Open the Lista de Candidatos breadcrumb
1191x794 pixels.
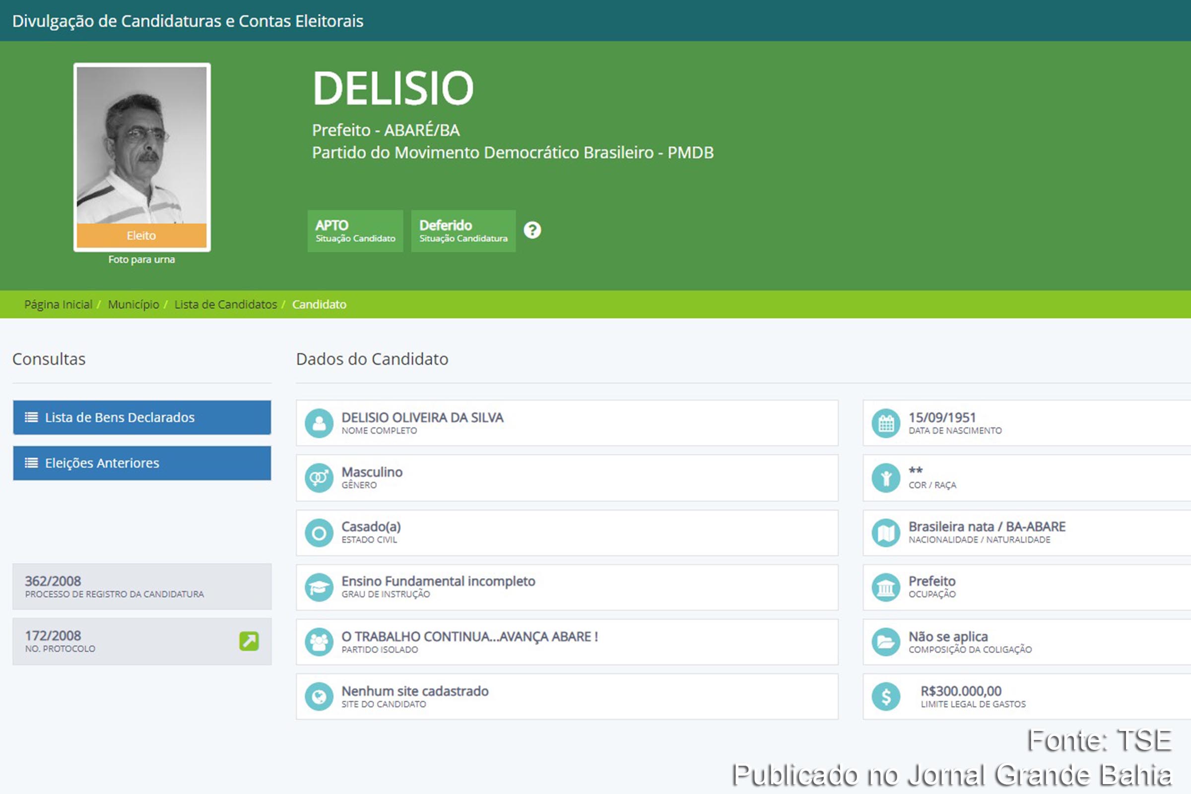(225, 304)
